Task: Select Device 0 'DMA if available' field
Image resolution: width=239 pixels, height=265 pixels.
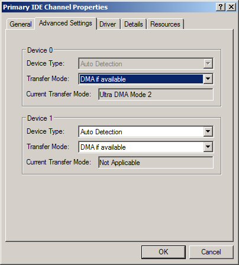Action: coord(146,79)
